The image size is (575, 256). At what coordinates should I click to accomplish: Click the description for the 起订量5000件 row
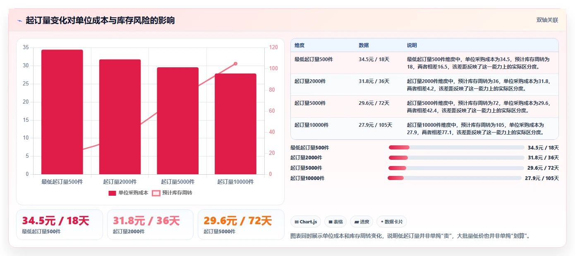click(478, 107)
